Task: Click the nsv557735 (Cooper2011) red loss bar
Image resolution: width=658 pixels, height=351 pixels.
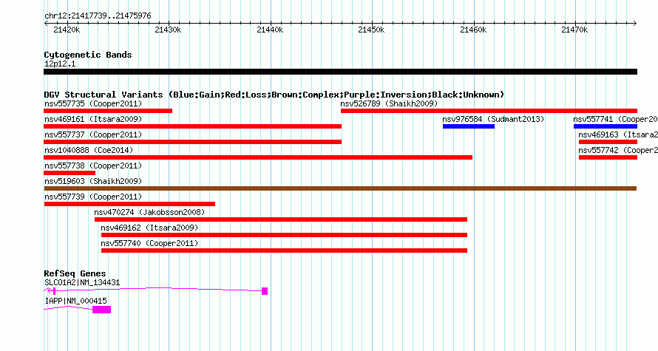Action: click(x=108, y=111)
